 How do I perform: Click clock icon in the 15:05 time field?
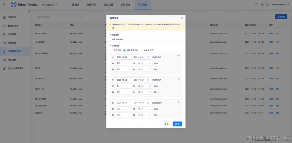pos(150,92)
